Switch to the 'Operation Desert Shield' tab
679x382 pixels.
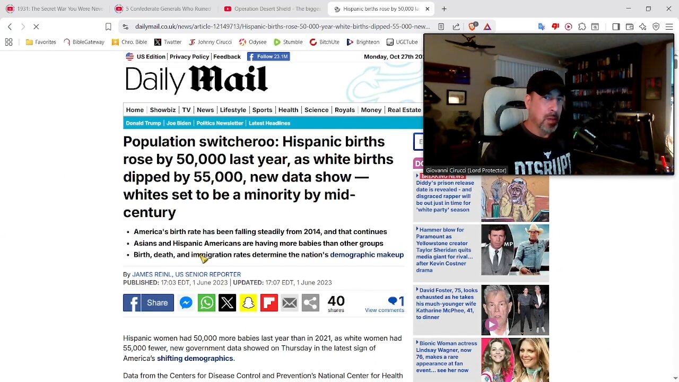(x=272, y=8)
